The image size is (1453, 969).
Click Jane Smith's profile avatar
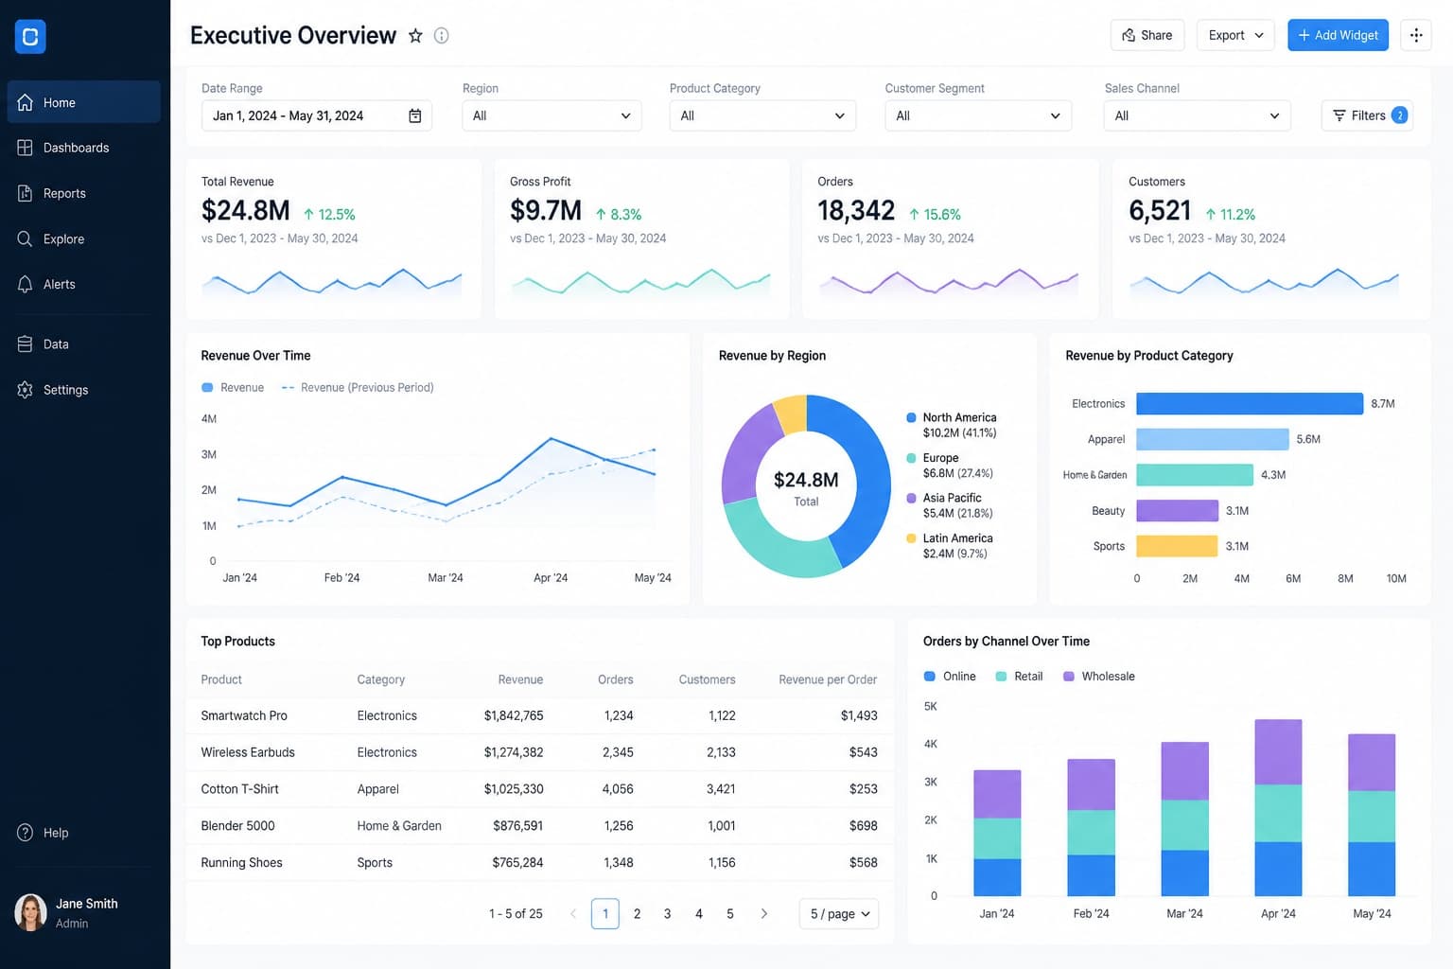(31, 912)
